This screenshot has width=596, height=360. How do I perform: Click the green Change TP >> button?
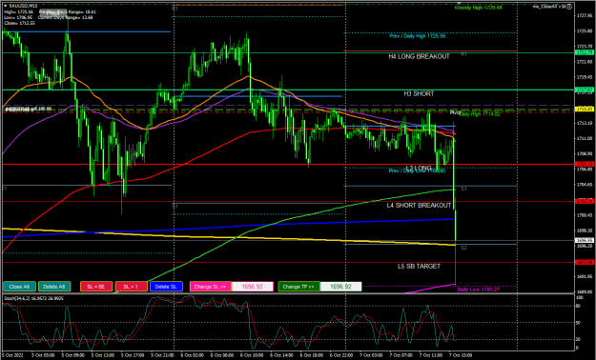coord(299,287)
